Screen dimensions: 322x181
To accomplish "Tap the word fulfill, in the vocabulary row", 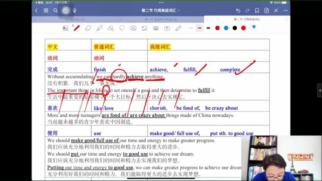I will (x=190, y=70).
